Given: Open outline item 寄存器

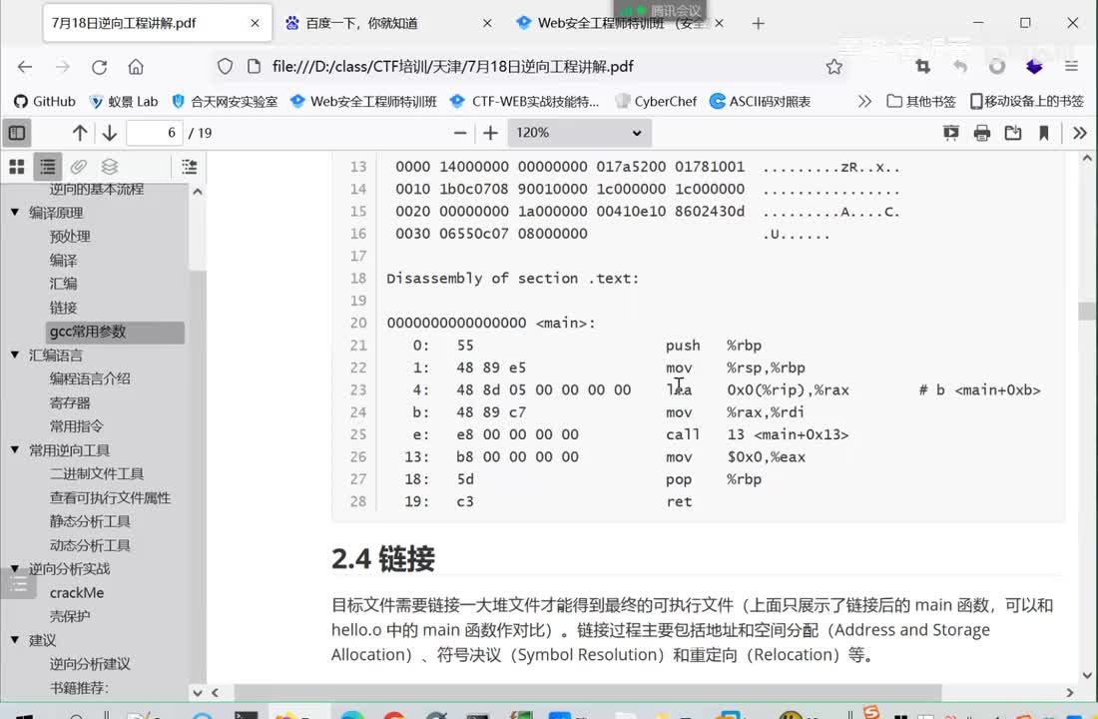Looking at the screenshot, I should coord(70,402).
